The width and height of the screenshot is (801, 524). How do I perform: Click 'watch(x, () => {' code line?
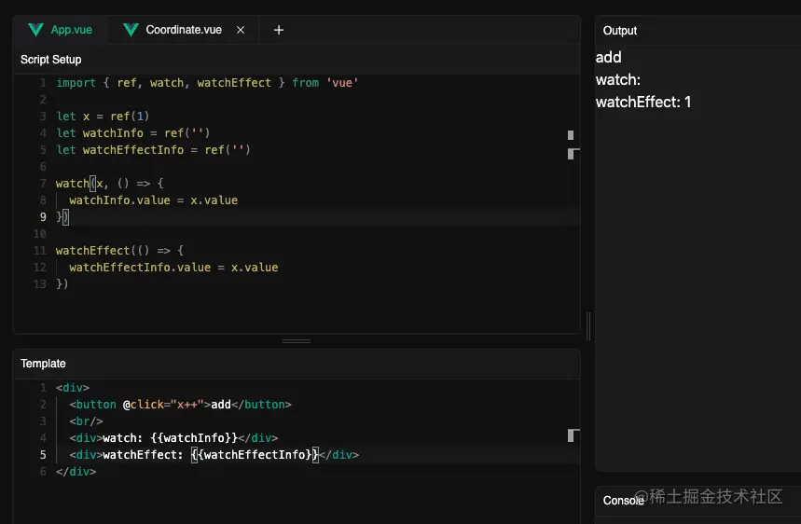point(109,184)
